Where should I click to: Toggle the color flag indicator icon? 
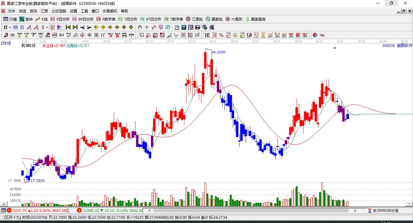click(59, 27)
